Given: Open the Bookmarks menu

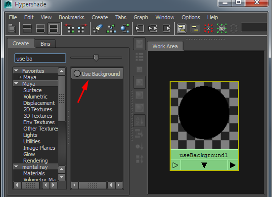Looking at the screenshot, I should click(72, 17).
